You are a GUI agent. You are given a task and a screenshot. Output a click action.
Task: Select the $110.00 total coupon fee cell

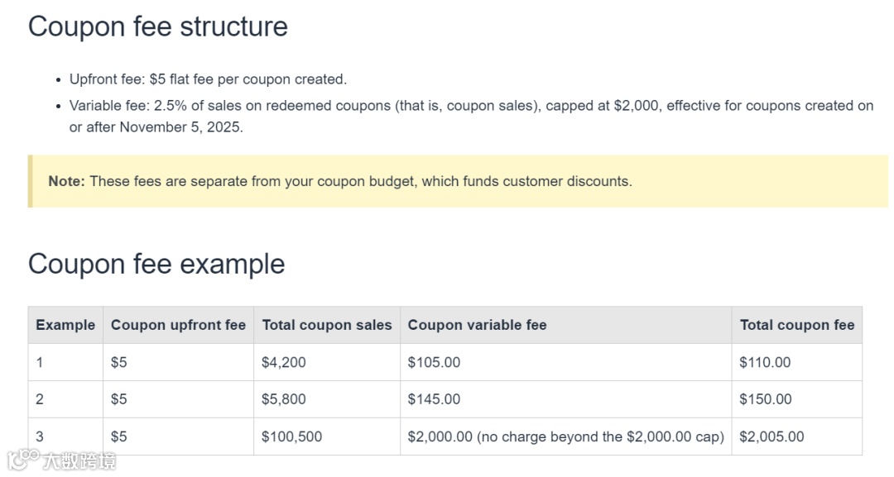[x=765, y=362]
